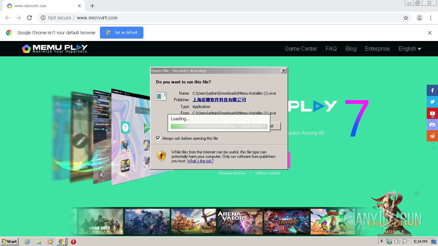Dismiss the default browser infobar
The width and height of the screenshot is (438, 246).
(429, 33)
